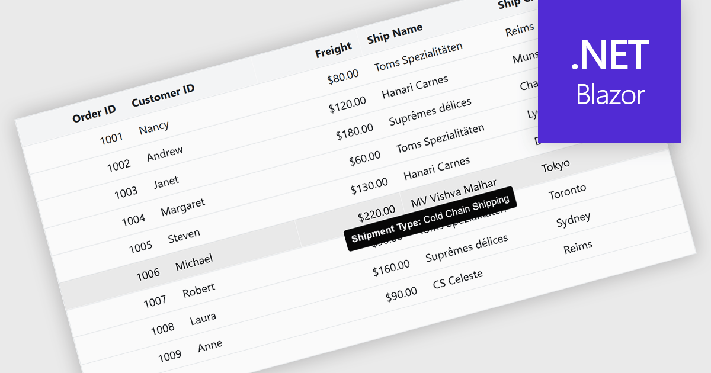Select the .NET Blazor logo badge

coord(610,72)
